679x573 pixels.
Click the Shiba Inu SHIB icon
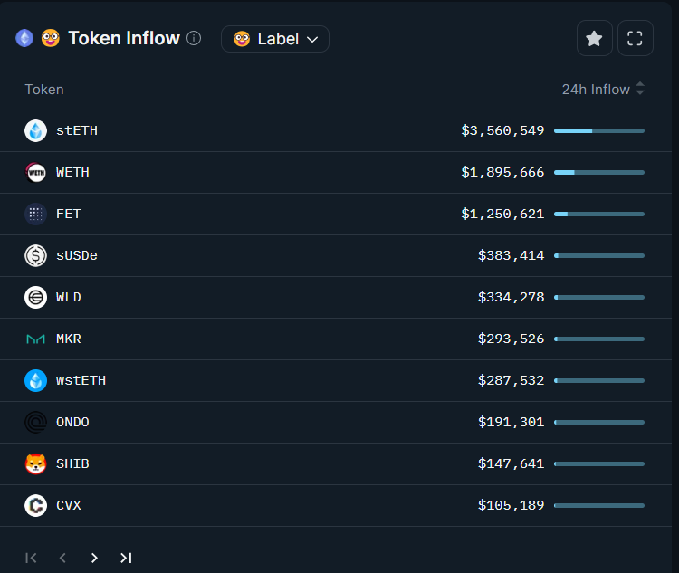pos(35,463)
